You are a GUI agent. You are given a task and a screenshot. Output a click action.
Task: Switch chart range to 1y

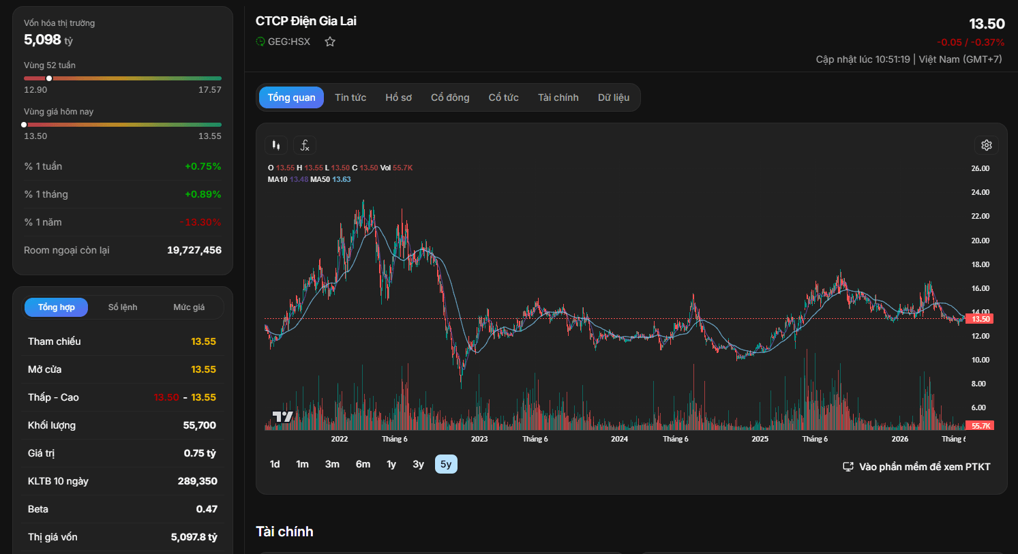coord(391,464)
